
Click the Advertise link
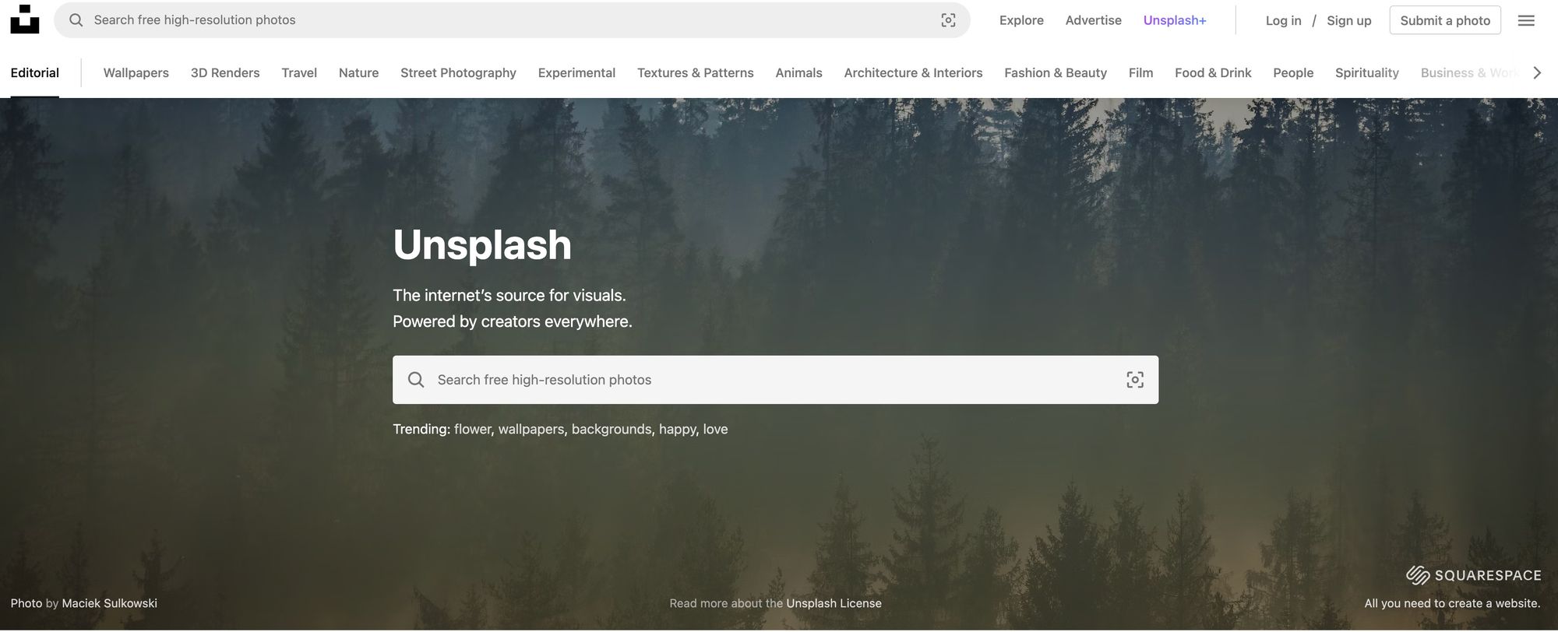click(x=1093, y=20)
